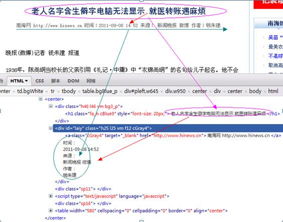Select table.bgBlue_p in the breadcrumb
283x222 pixels.
(x=100, y=91)
